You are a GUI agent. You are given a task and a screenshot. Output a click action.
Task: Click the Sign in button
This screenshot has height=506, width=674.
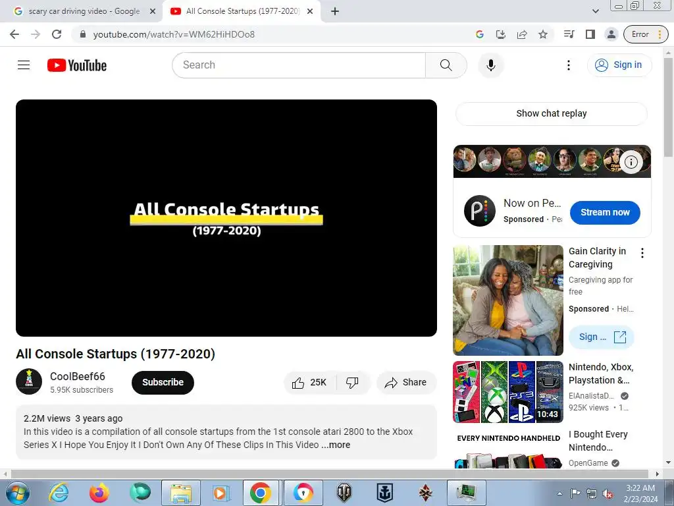(619, 65)
